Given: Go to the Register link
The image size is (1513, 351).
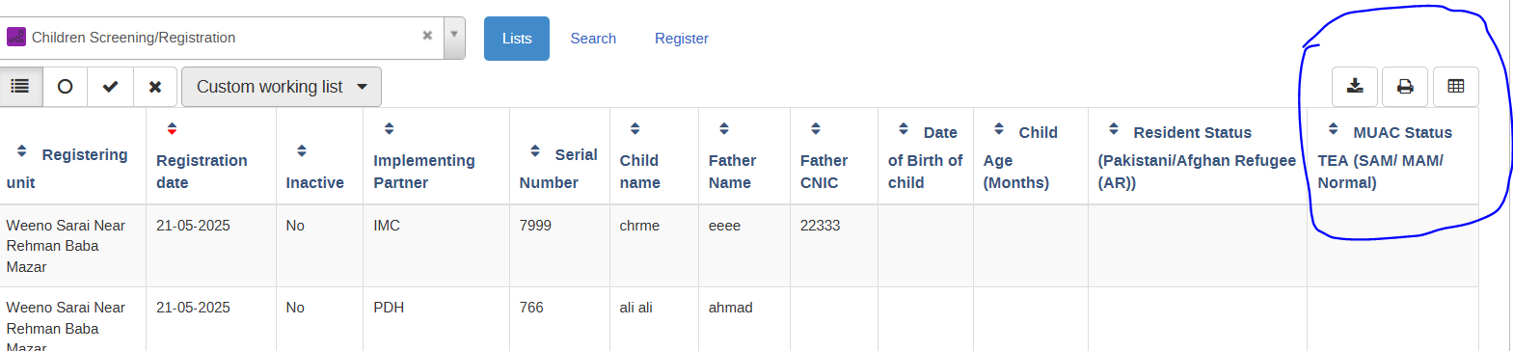Looking at the screenshot, I should pos(682,39).
